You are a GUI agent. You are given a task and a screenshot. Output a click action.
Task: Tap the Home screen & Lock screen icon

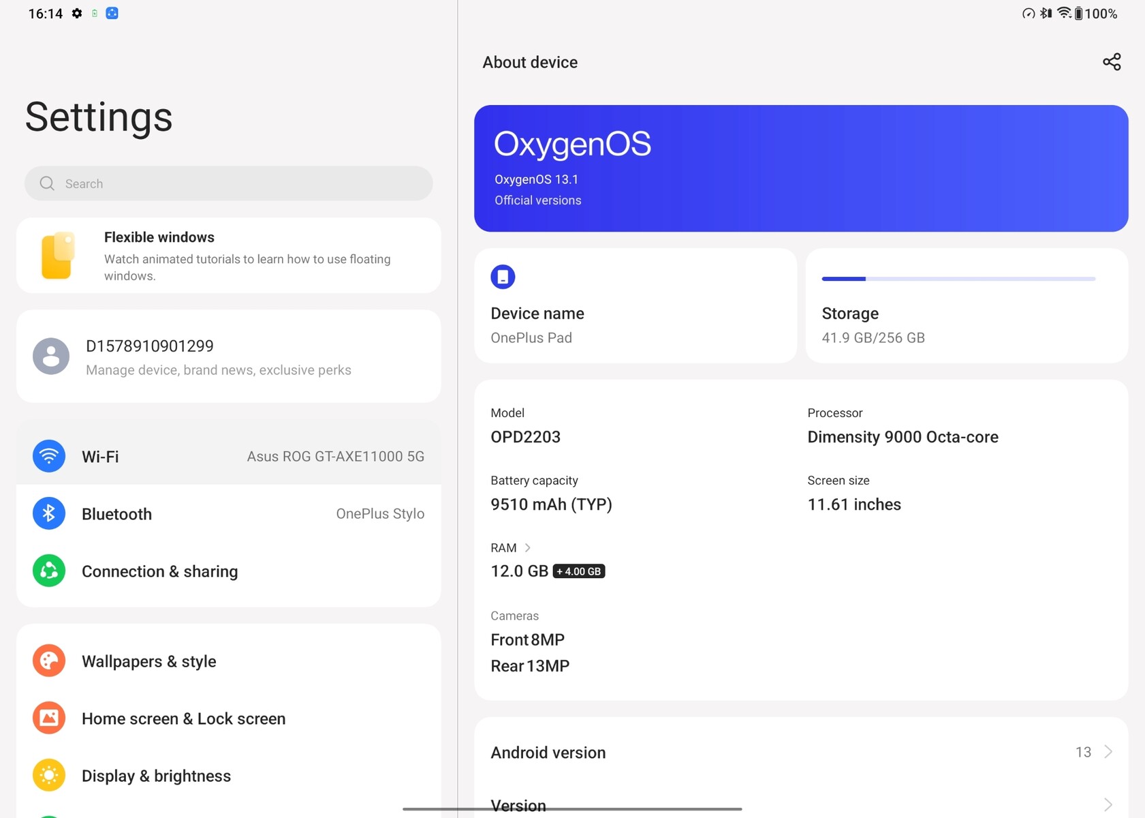tap(49, 718)
